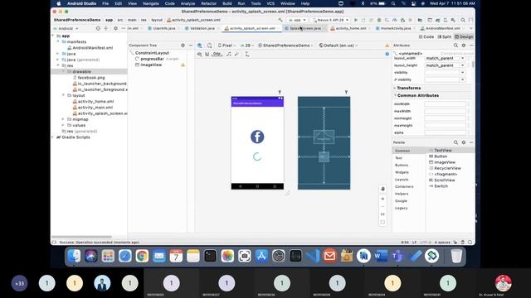This screenshot has height=298, width=531.
Task: Open the Pixel device selector dropdown
Action: pyautogui.click(x=227, y=46)
